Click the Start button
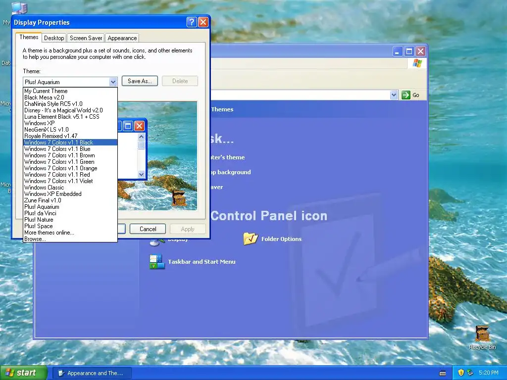This screenshot has width=507, height=380. pos(24,373)
